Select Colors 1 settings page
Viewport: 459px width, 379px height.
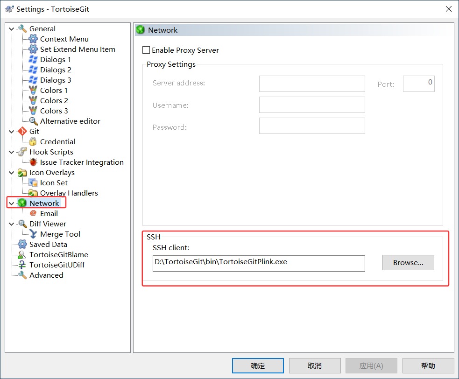54,90
